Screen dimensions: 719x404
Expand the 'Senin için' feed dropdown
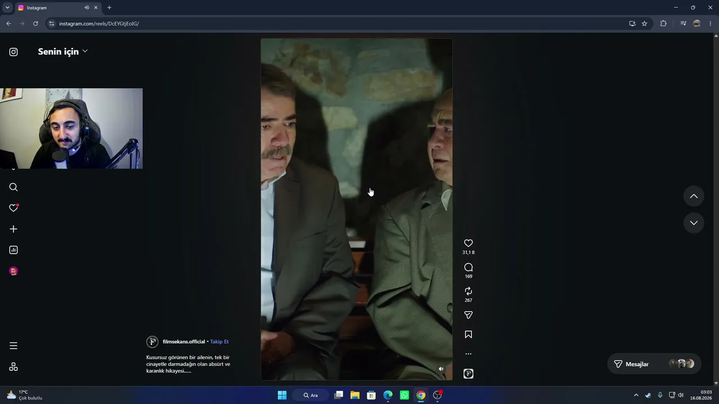tap(63, 52)
